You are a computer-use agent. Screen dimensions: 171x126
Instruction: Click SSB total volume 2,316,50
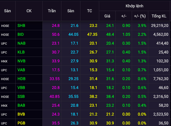pos(161,97)
